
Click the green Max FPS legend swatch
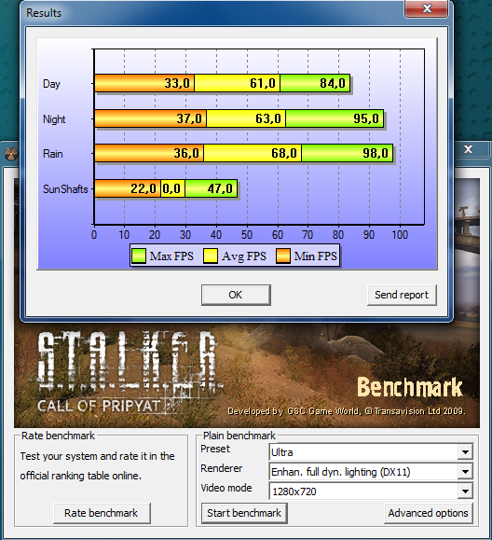(139, 256)
